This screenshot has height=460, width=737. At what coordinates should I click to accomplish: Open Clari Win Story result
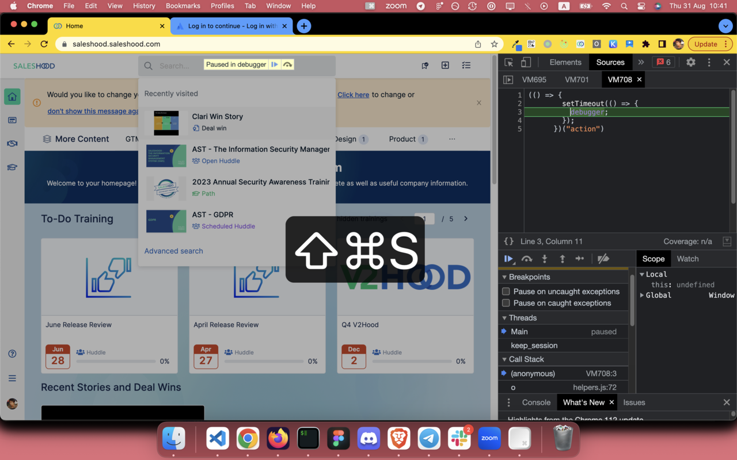click(x=237, y=122)
